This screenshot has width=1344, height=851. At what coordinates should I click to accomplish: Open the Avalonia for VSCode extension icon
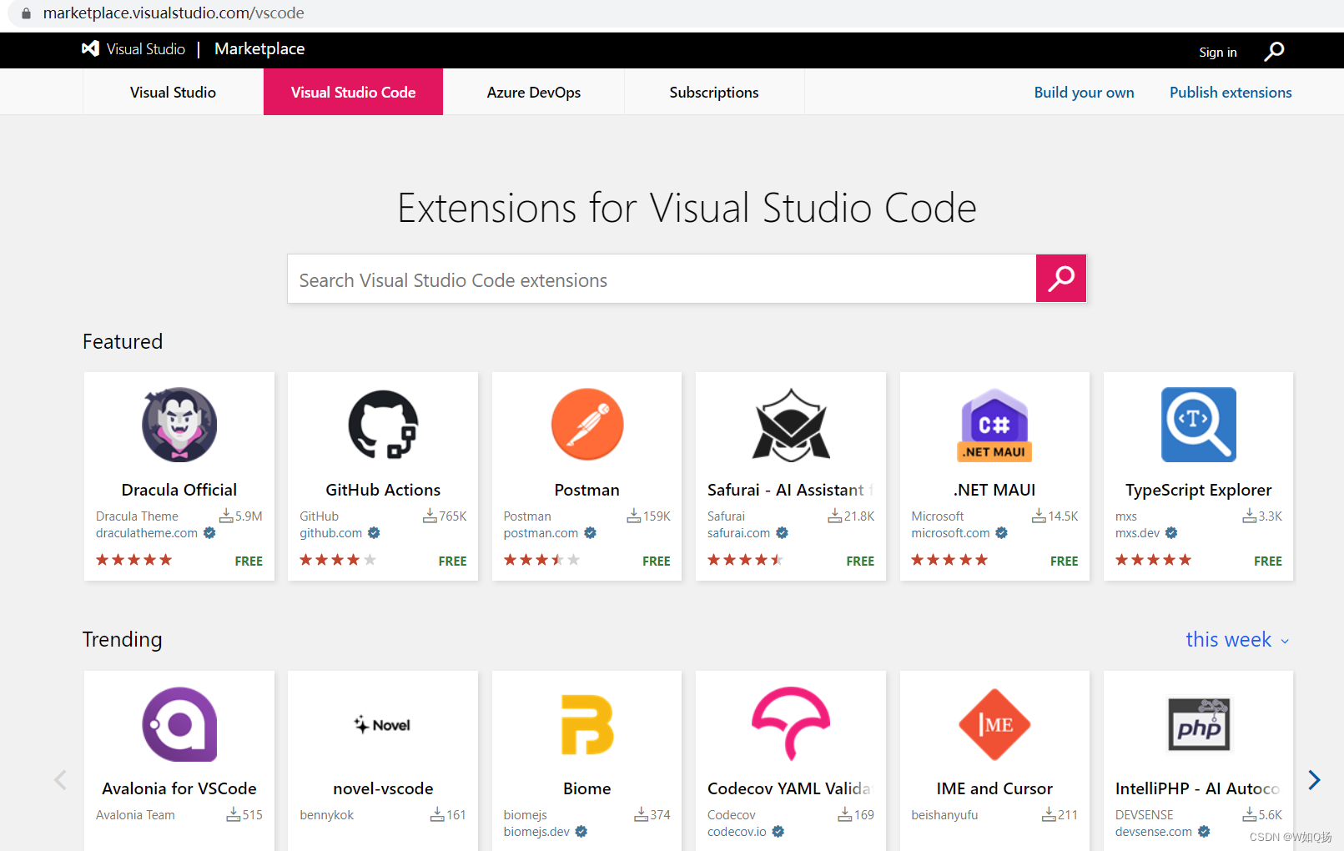[179, 724]
